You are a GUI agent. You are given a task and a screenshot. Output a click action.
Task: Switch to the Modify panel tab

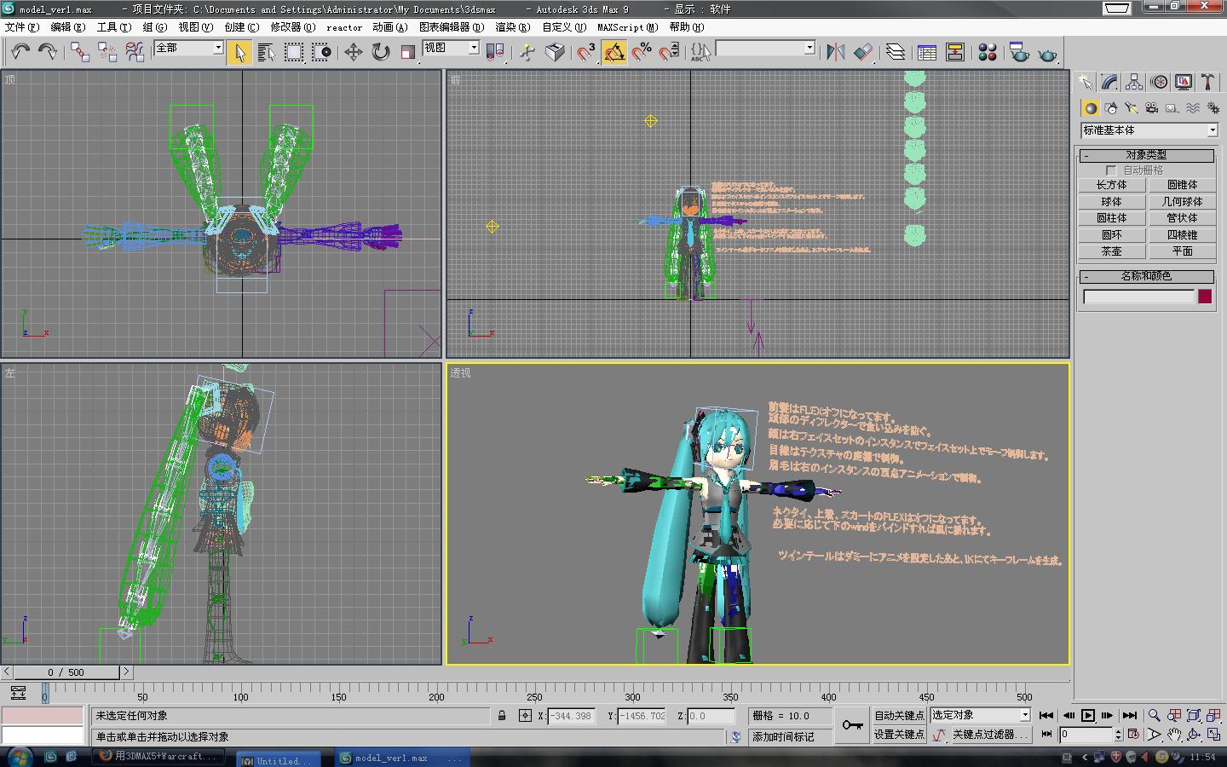coord(1109,82)
